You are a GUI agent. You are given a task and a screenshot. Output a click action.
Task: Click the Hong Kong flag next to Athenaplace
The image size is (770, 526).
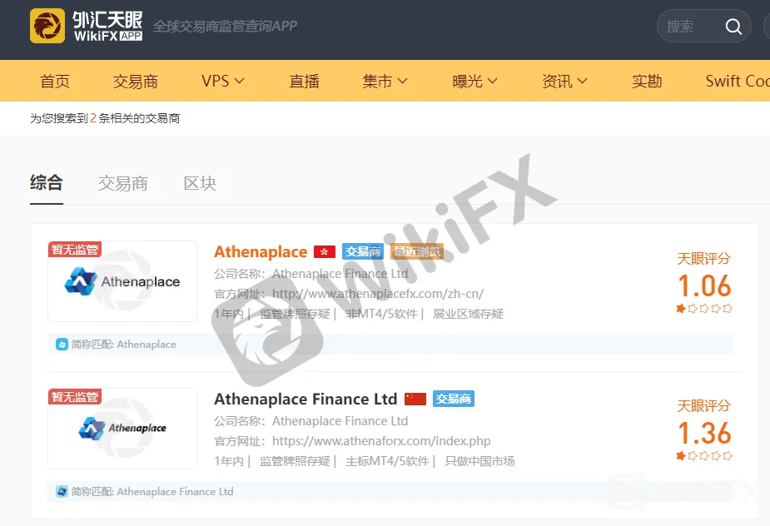[325, 252]
